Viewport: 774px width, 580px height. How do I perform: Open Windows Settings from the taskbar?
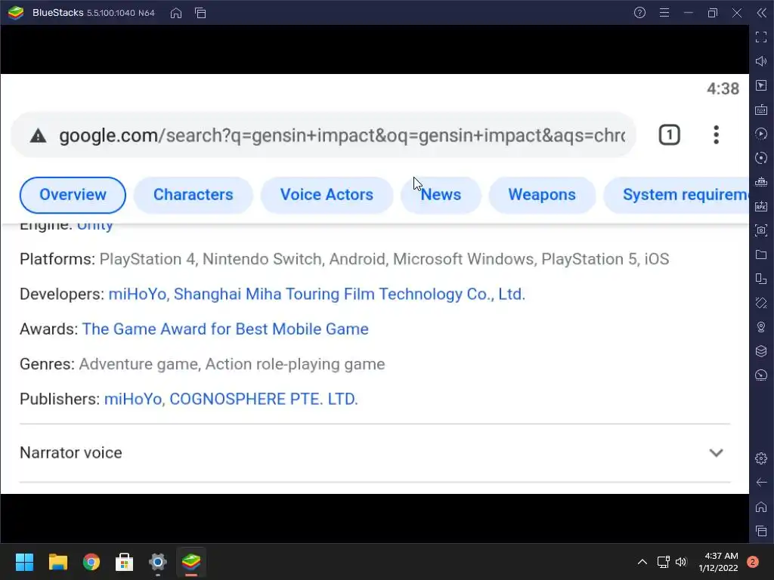[158, 562]
